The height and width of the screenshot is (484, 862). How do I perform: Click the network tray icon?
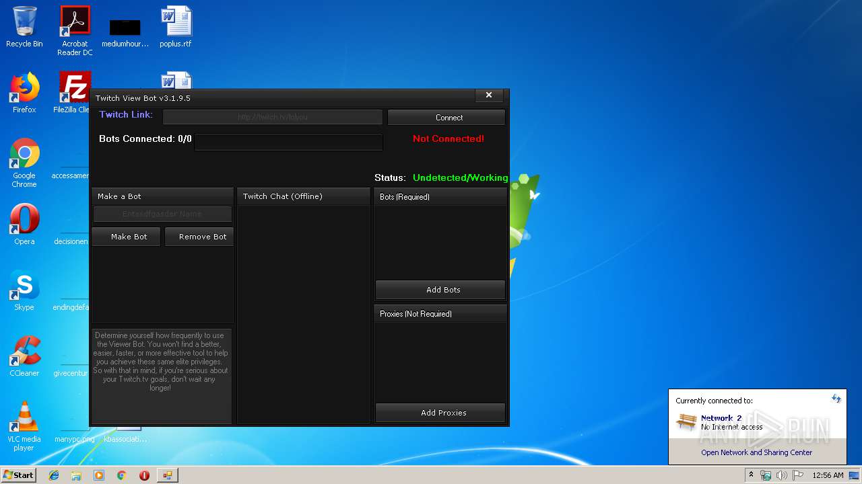766,475
